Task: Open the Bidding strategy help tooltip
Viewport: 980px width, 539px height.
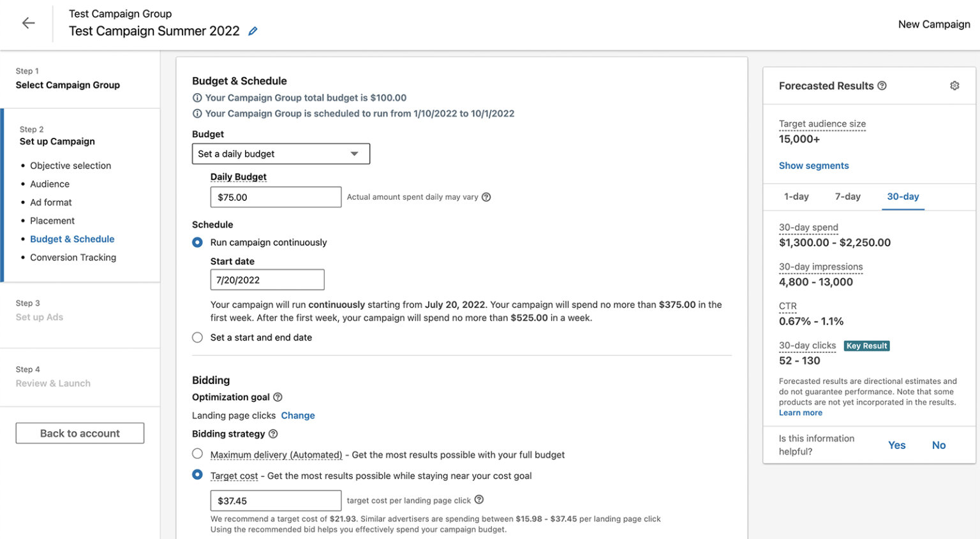Action: (x=273, y=434)
